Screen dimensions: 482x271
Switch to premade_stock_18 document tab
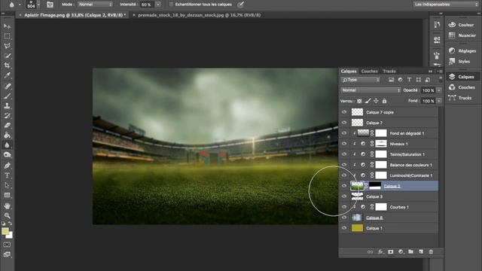pyautogui.click(x=199, y=15)
